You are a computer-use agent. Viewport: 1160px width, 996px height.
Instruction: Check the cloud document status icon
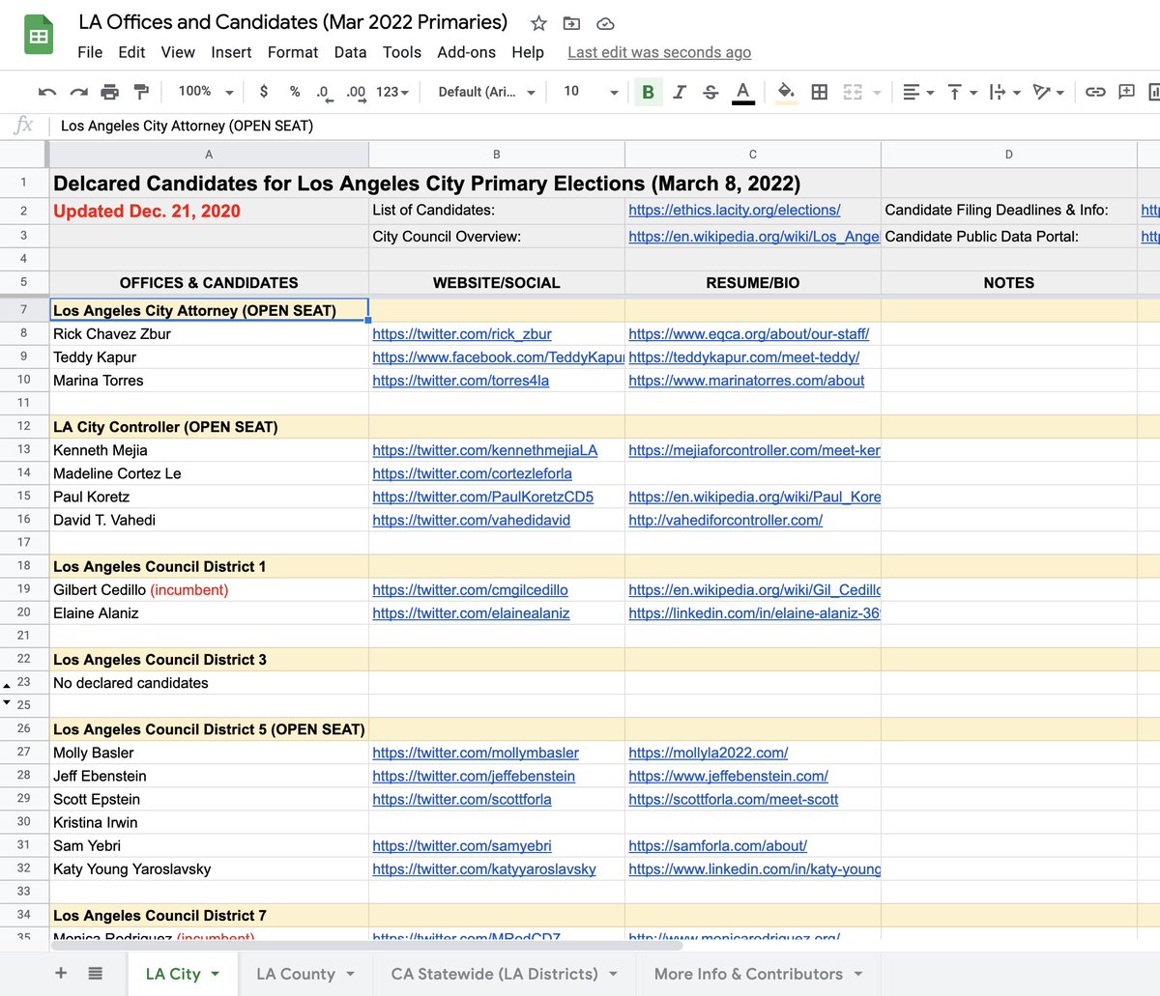pyautogui.click(x=605, y=23)
